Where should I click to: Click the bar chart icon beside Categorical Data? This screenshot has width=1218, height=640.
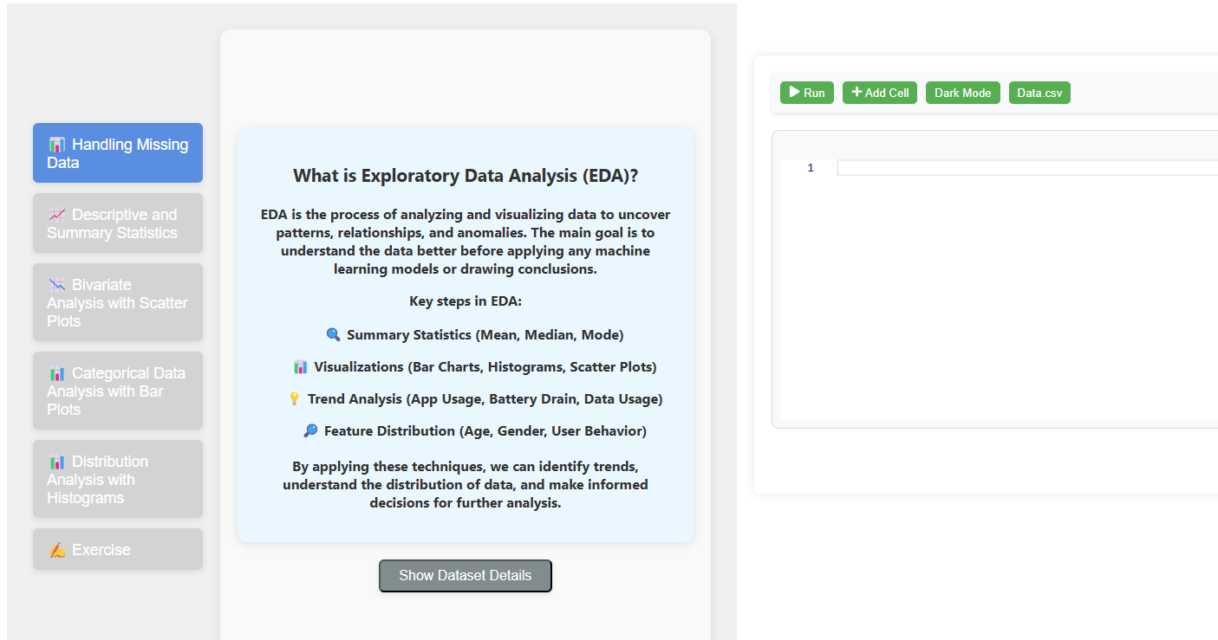tap(57, 373)
